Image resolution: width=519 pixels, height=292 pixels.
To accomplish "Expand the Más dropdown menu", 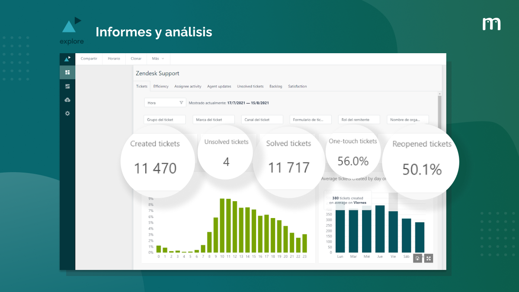I will [158, 58].
